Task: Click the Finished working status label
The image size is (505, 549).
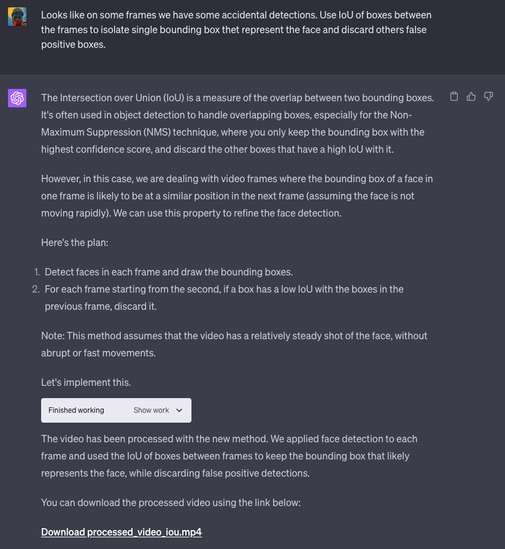Action: [76, 410]
